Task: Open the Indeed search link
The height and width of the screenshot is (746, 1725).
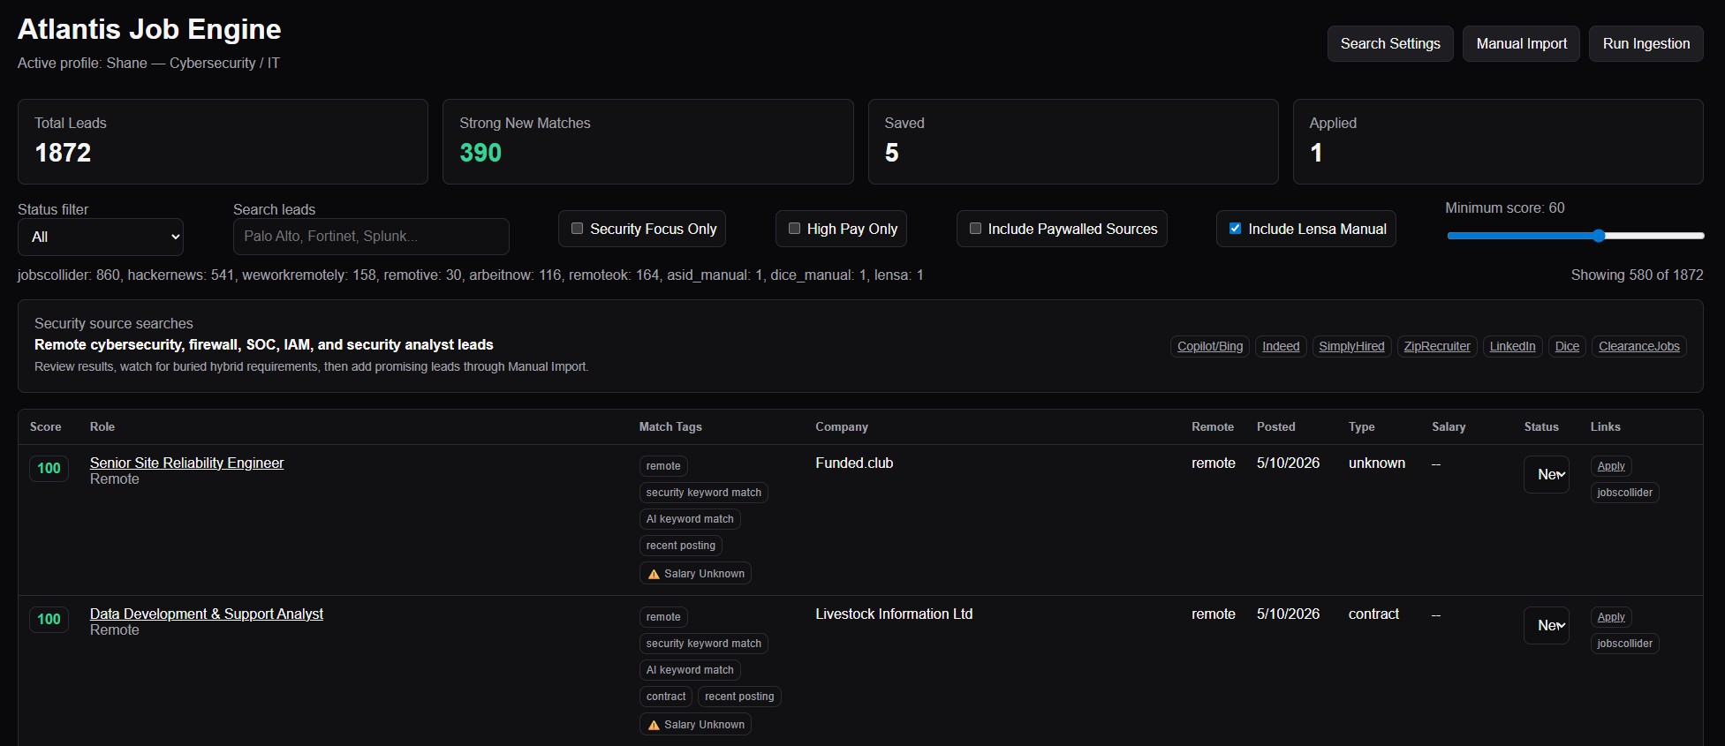Action: pyautogui.click(x=1281, y=346)
